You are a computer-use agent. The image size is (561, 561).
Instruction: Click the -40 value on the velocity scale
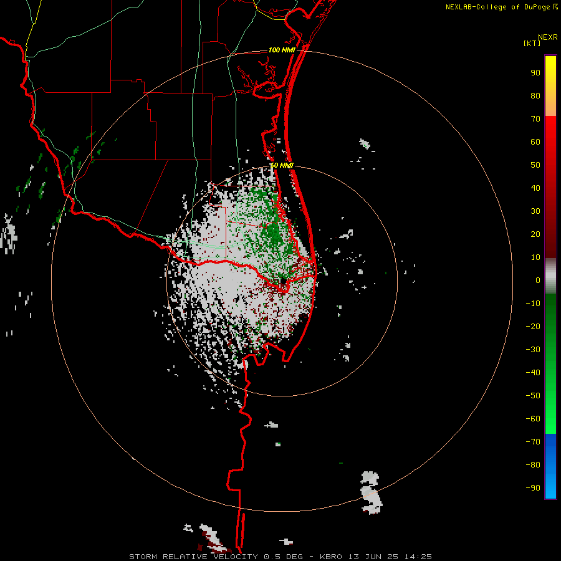(x=533, y=373)
